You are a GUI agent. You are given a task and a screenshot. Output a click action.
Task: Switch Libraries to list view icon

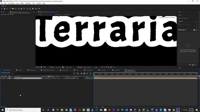[x=197, y=30]
